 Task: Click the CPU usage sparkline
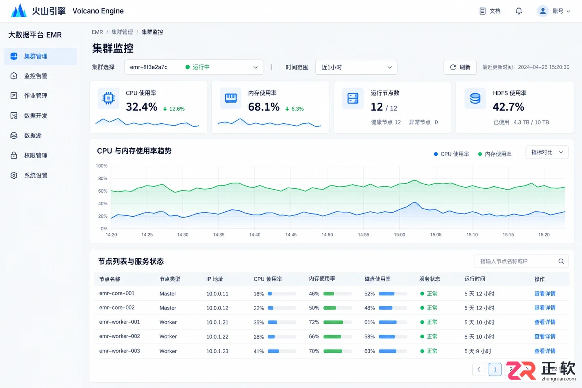pyautogui.click(x=148, y=122)
